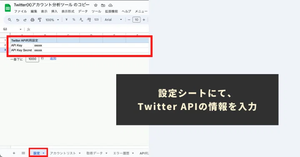300x157 pixels.
Task: Open the Google Sheets home icon
Action: 7,8
